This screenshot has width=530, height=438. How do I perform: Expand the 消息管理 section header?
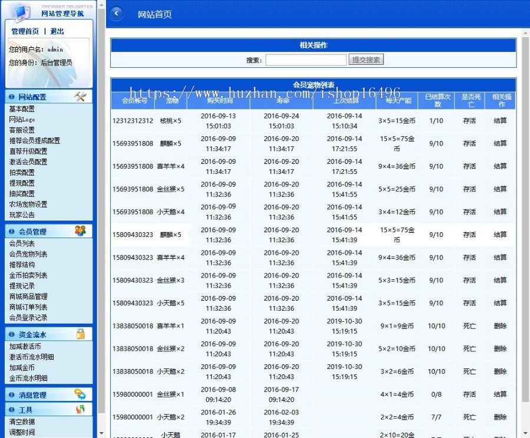click(49, 395)
